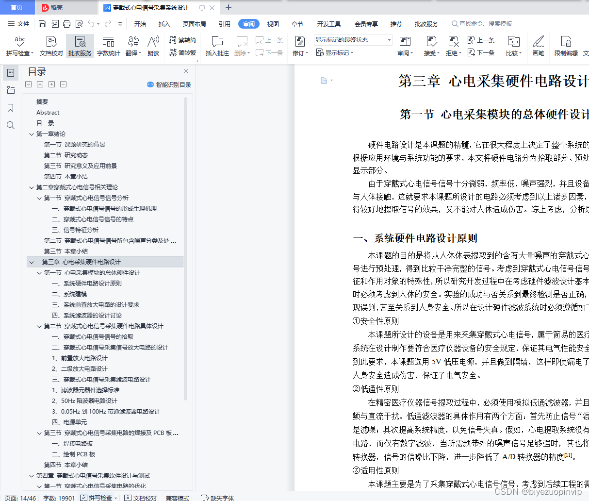This screenshot has width=589, height=501.
Task: Open the 插入 ribbon menu
Action: pyautogui.click(x=164, y=23)
